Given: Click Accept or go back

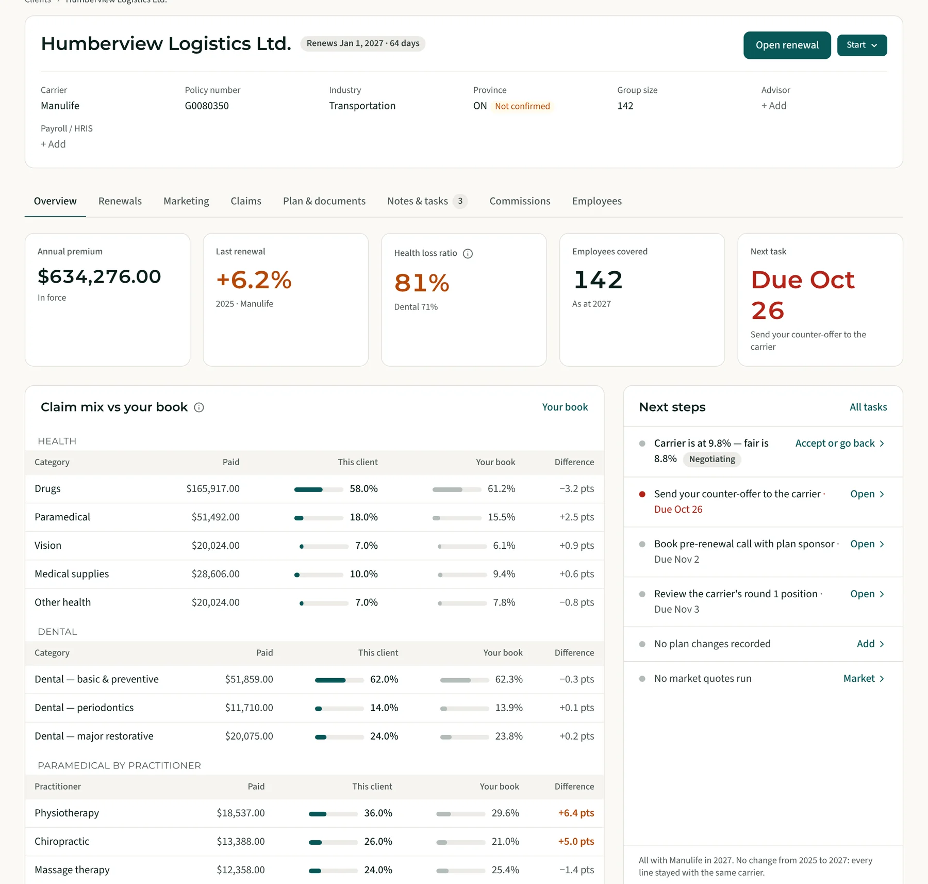Looking at the screenshot, I should 840,444.
